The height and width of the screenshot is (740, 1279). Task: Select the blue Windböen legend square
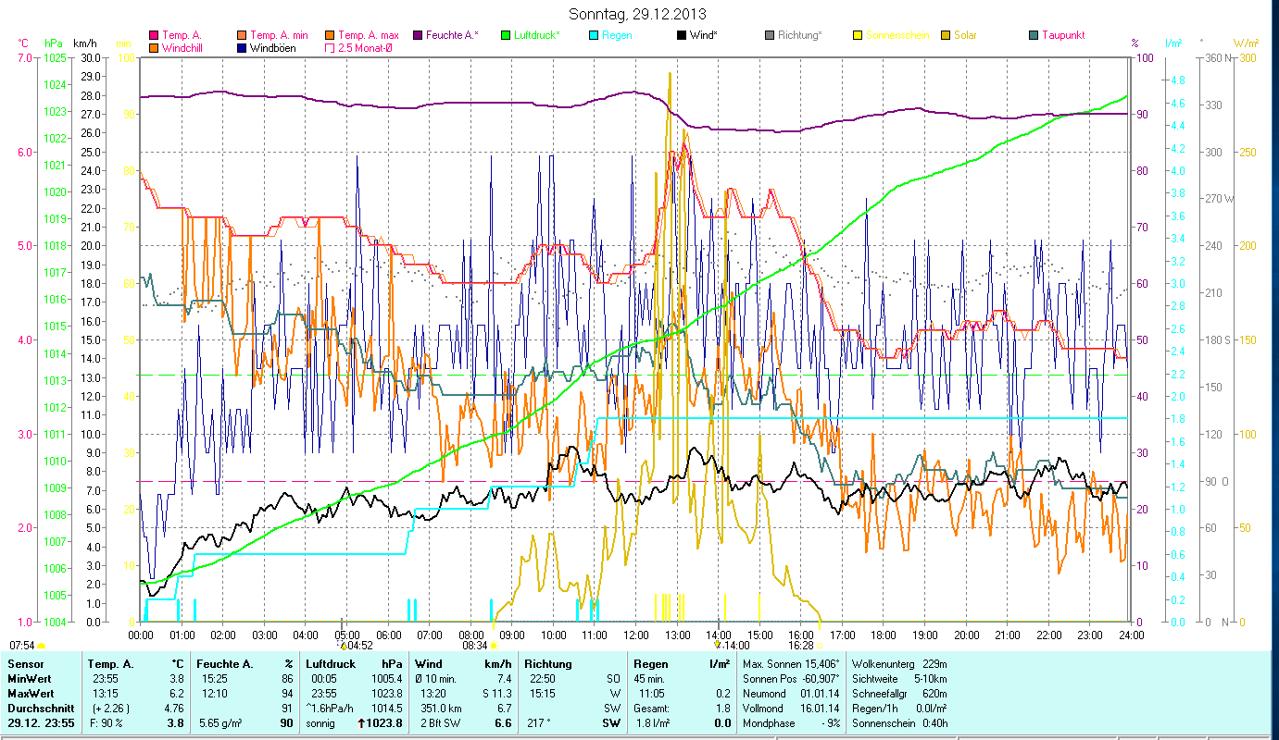coord(241,47)
